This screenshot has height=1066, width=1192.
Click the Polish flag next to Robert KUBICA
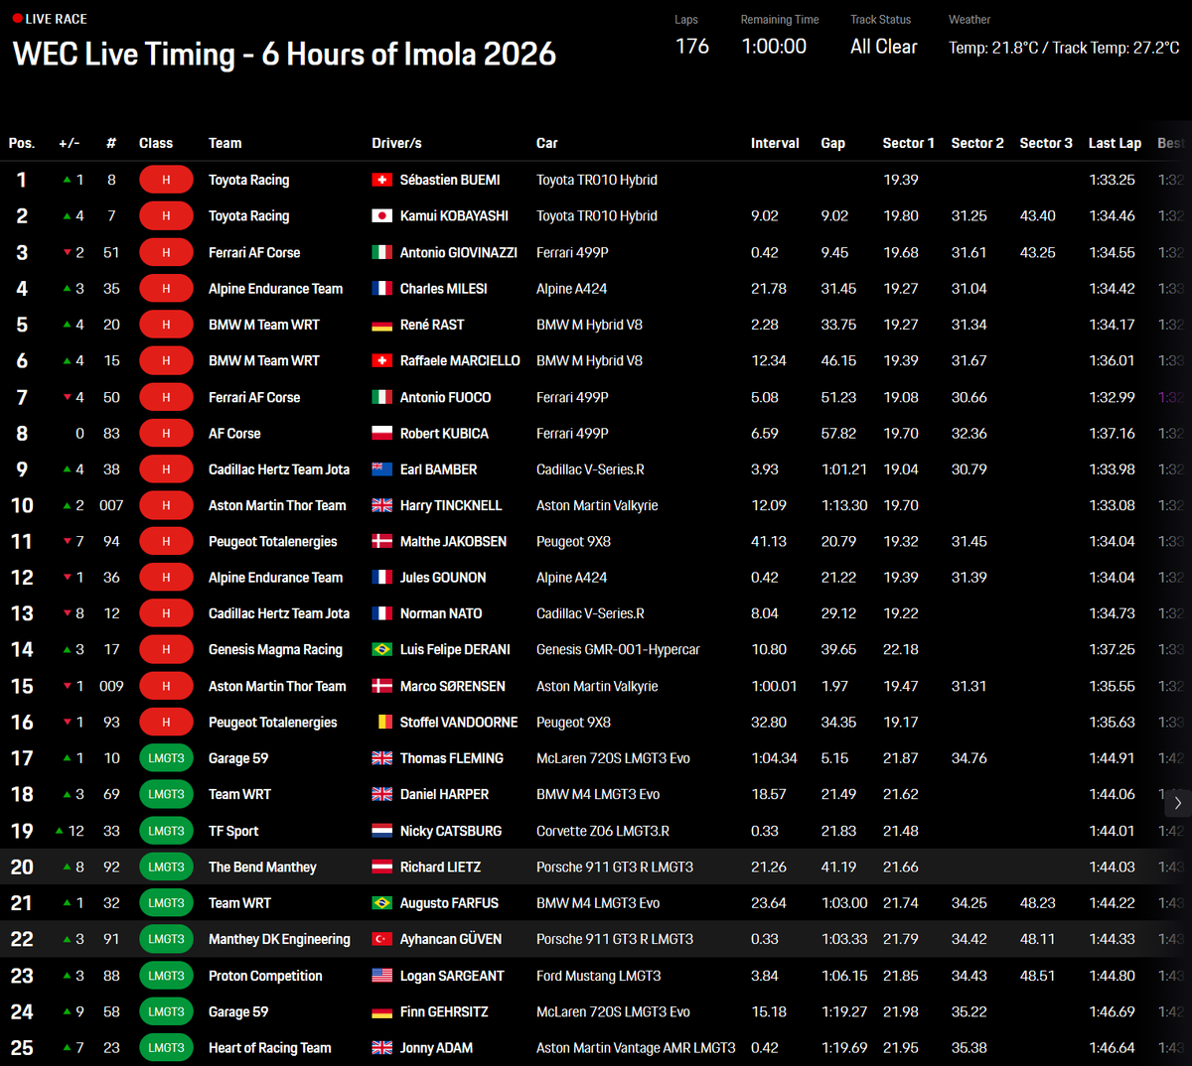[x=381, y=433]
